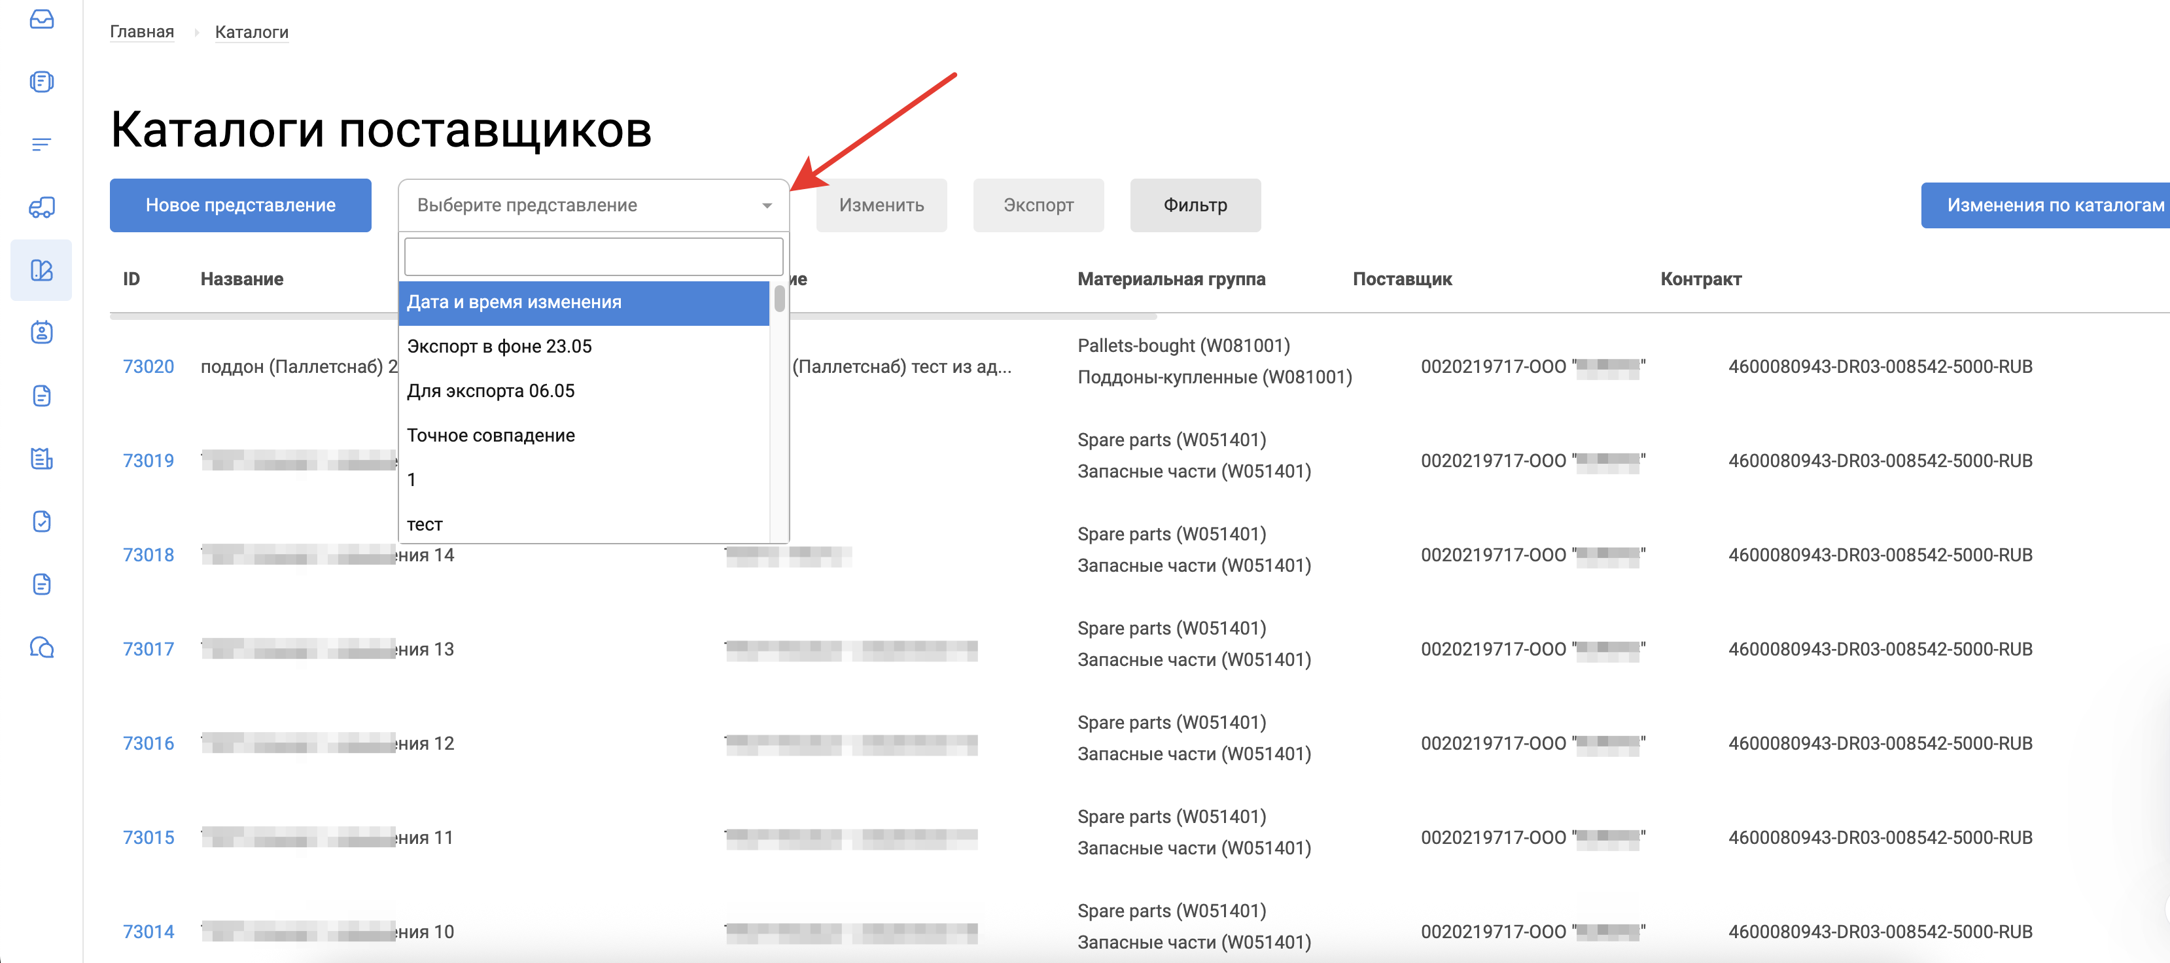Open the delivery truck sidebar icon
Viewport: 2170px width, 963px height.
click(x=41, y=207)
